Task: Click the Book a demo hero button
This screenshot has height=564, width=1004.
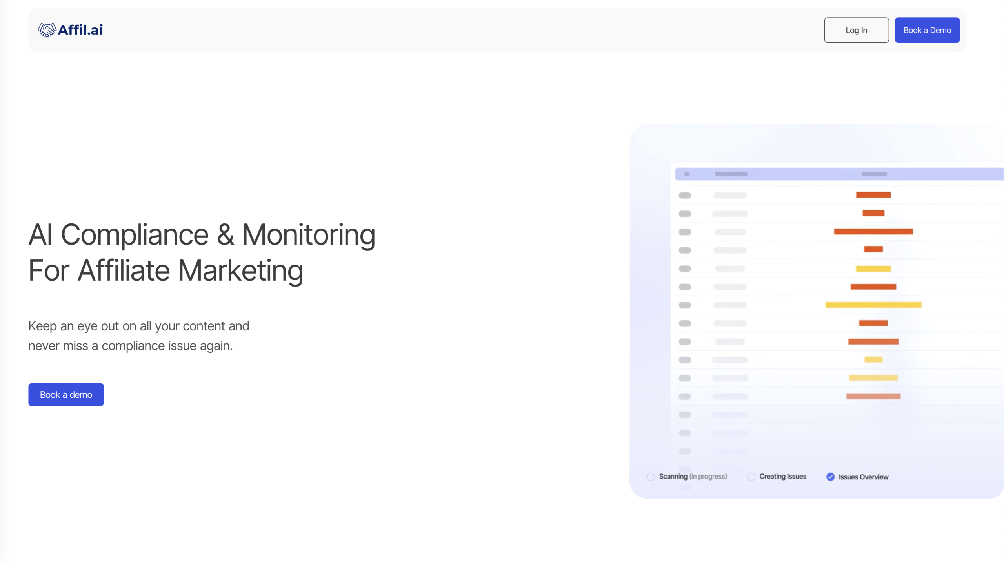Action: click(66, 394)
